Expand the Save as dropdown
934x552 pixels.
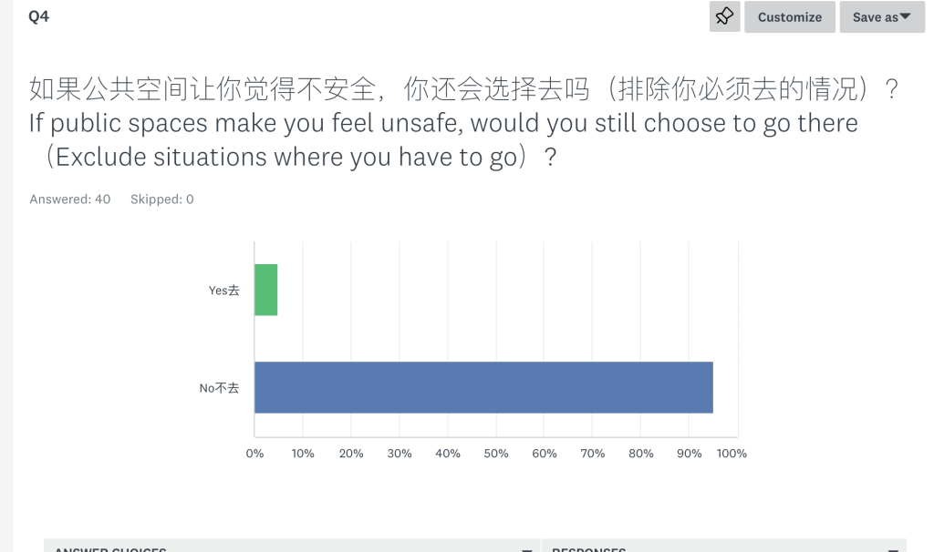(x=882, y=16)
